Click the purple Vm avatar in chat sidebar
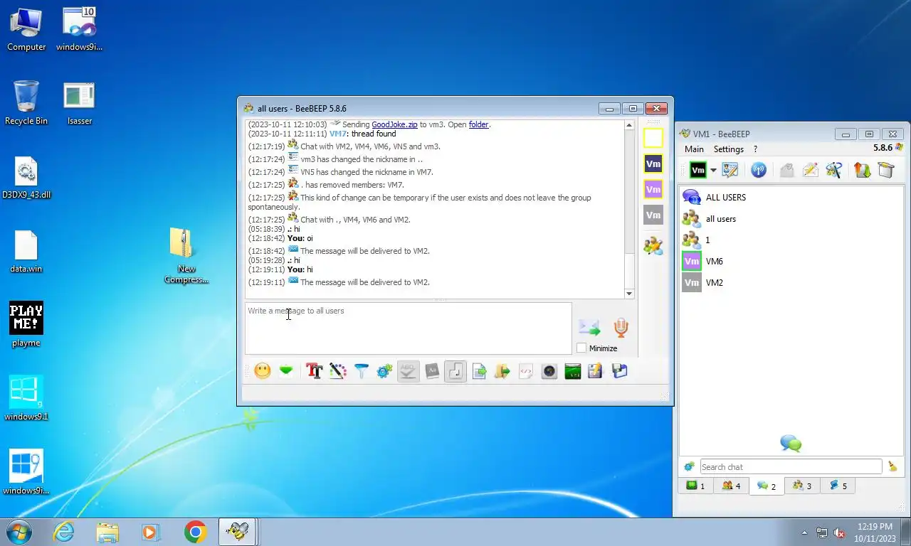This screenshot has width=911, height=546. point(653,189)
